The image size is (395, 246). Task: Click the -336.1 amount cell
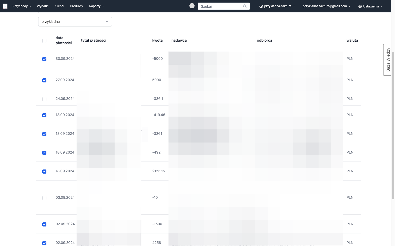pos(158,99)
